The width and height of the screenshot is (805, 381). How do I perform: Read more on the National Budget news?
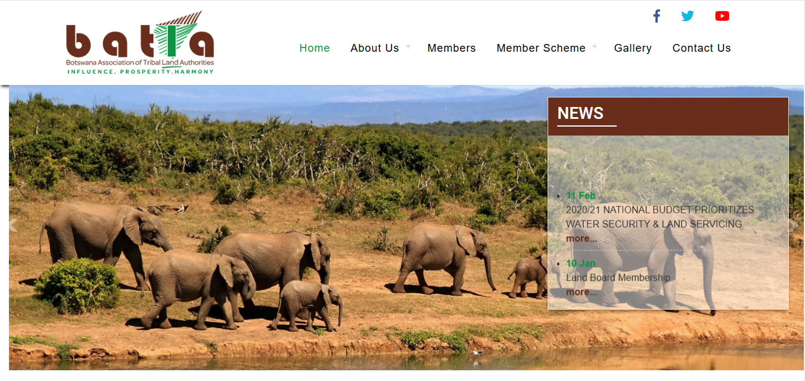pyautogui.click(x=582, y=238)
